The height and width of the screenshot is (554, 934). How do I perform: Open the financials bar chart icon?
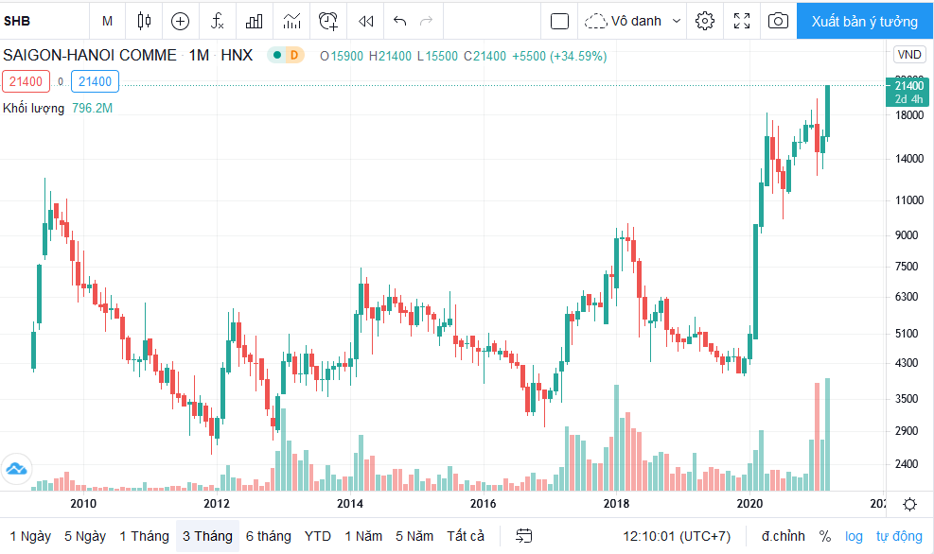[255, 22]
